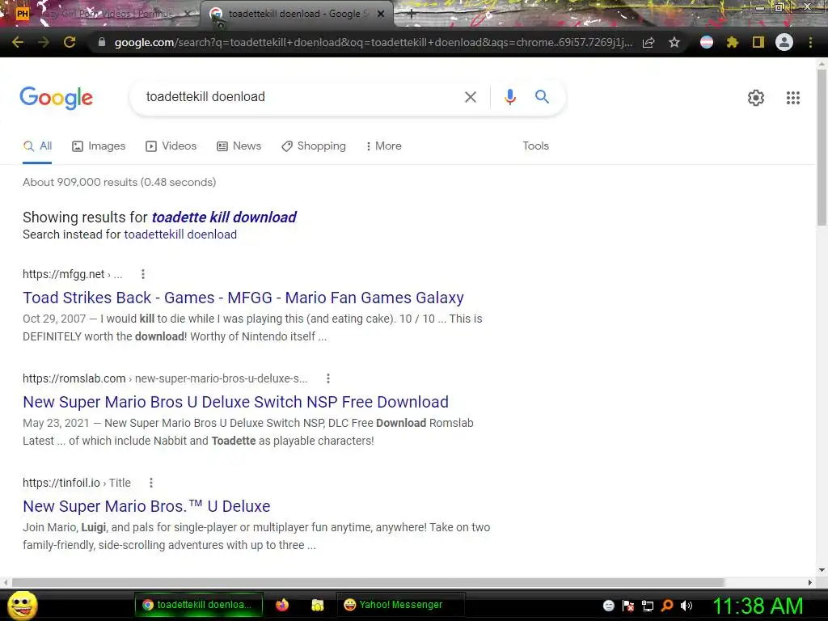Open the Google apps grid
828x621 pixels.
pos(792,98)
